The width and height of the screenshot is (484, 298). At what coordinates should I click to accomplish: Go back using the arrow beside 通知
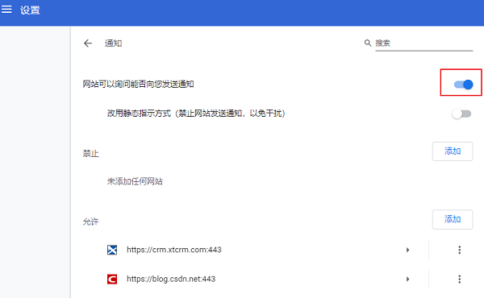click(x=88, y=43)
